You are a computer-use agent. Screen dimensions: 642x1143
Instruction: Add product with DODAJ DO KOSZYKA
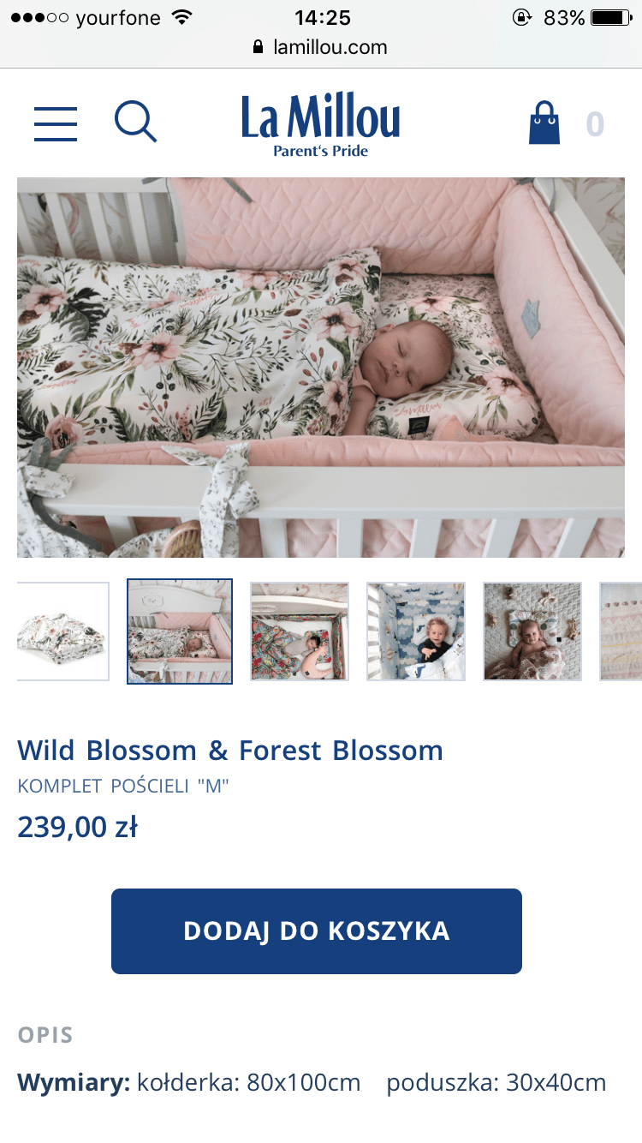pos(317,931)
